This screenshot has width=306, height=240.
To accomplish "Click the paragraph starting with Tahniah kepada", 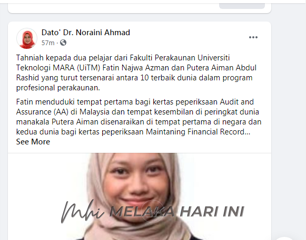I will pyautogui.click(x=136, y=72).
